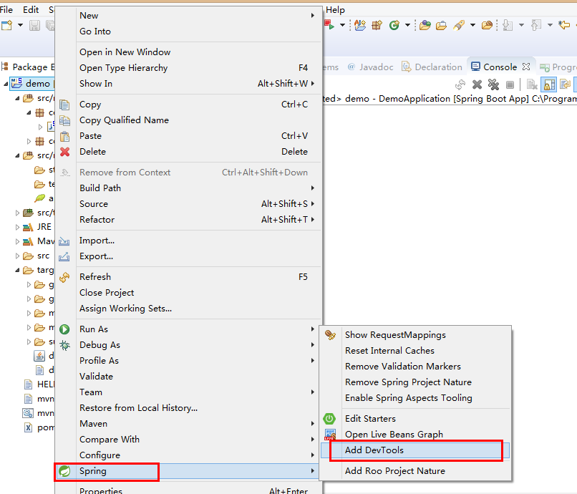Viewport: 577px width, 494px height.
Task: Click the New AspectJ project icon
Action: click(x=360, y=25)
